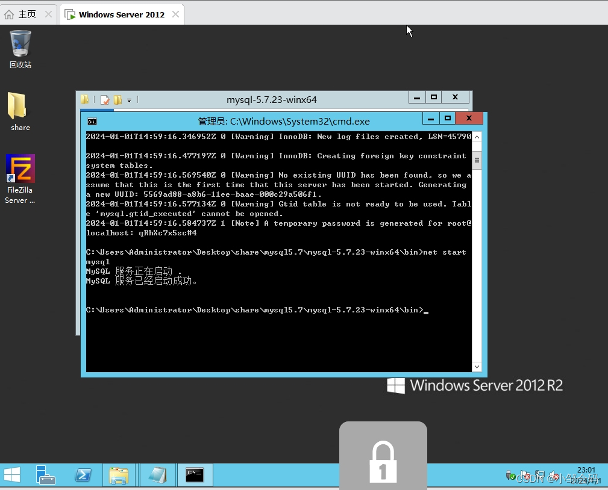This screenshot has height=490, width=608.
Task: Minimize the cmd.exe window
Action: pyautogui.click(x=431, y=118)
